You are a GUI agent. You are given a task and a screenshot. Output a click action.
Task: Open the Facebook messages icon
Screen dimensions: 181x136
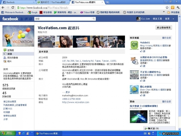point(26,19)
